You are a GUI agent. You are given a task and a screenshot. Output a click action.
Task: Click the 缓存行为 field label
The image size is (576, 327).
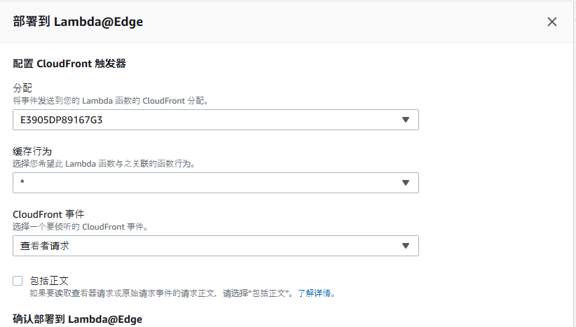click(32, 151)
